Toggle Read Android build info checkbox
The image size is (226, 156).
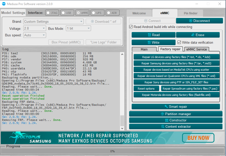point(131,27)
